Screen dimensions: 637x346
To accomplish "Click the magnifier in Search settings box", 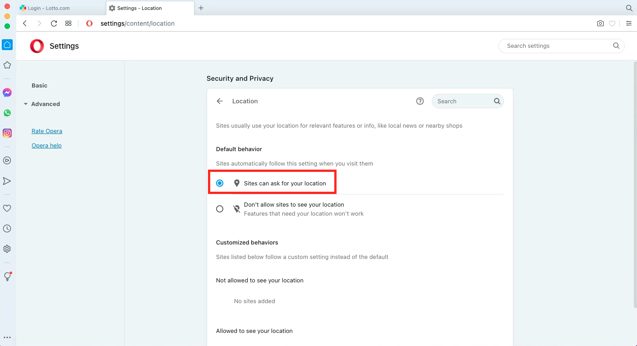I will (x=616, y=46).
